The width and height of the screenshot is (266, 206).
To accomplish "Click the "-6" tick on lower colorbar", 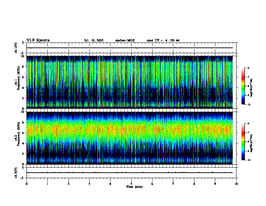I will pos(248,124).
